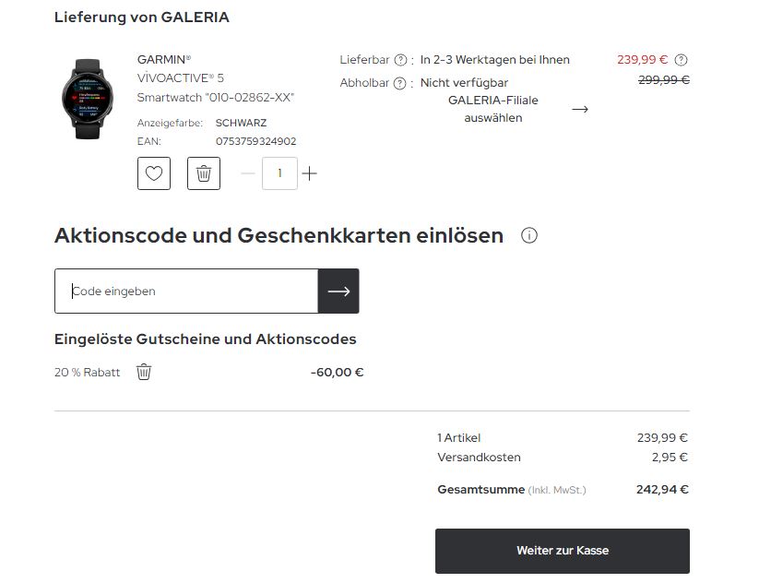Click the VIVOACTIVE 5 product name

[181, 78]
